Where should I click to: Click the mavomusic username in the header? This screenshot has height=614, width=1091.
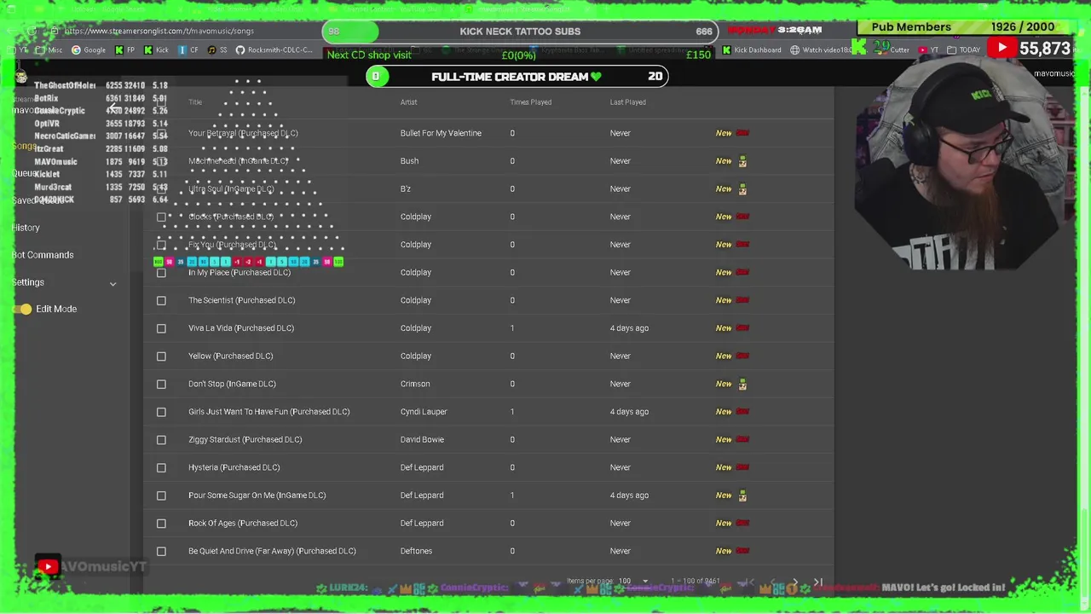[x=1054, y=73]
